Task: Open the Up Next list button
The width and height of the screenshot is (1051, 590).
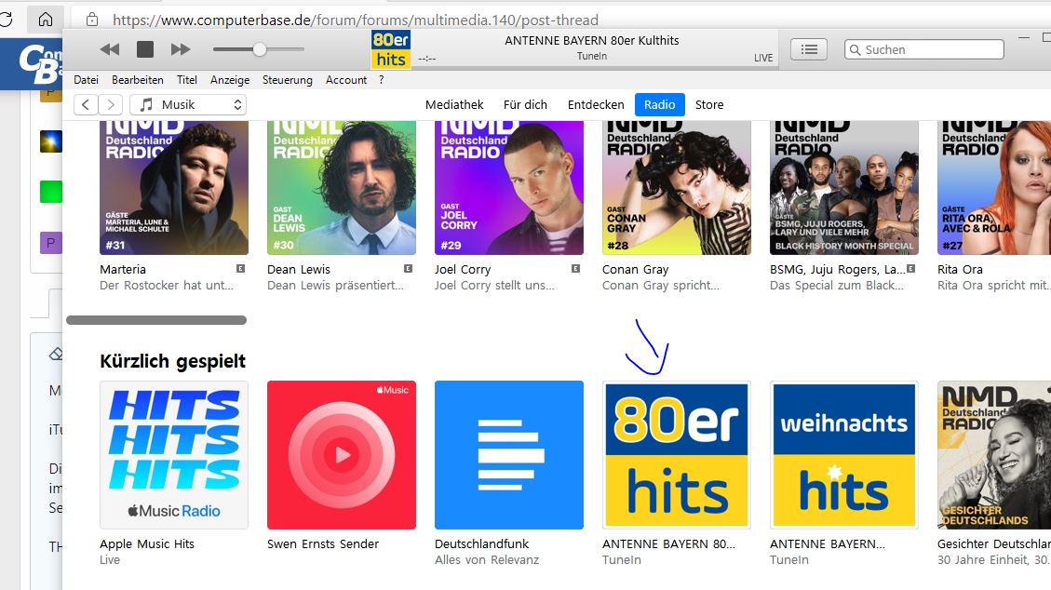Action: (x=808, y=49)
